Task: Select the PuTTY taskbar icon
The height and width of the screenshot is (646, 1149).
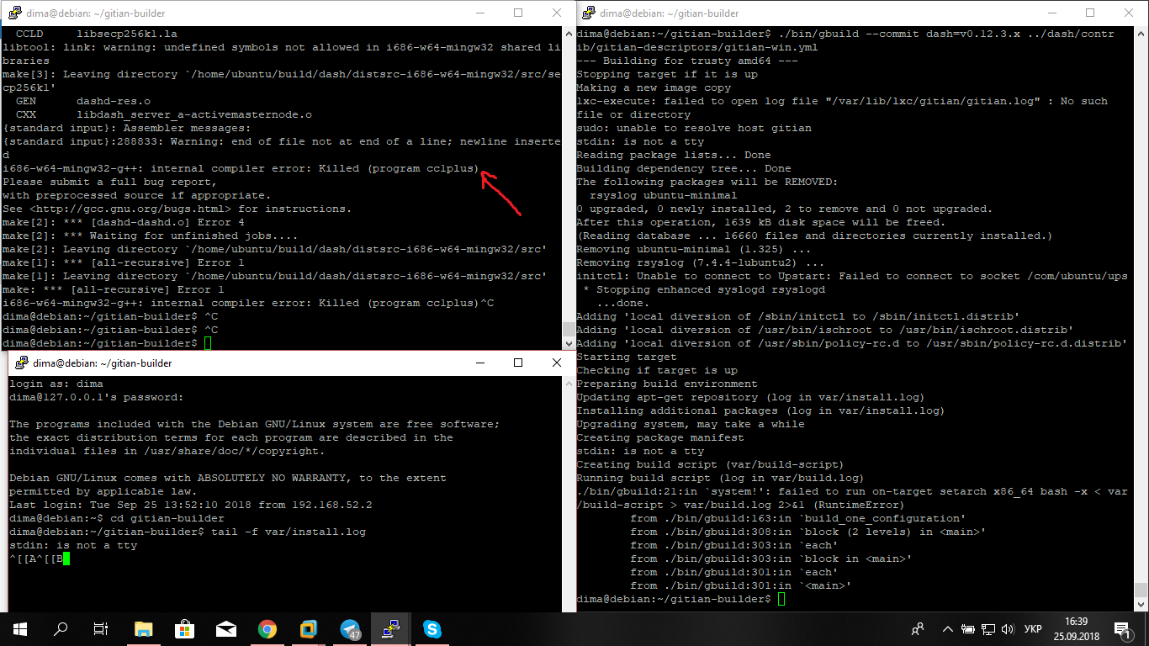Action: 391,628
